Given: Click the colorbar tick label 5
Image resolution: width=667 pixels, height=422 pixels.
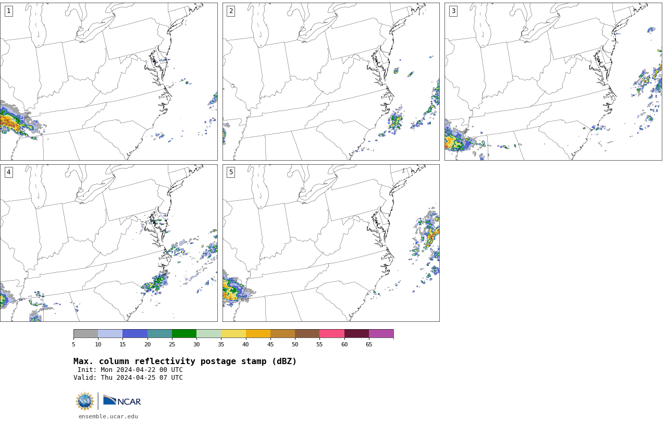Looking at the screenshot, I should click(x=73, y=344).
